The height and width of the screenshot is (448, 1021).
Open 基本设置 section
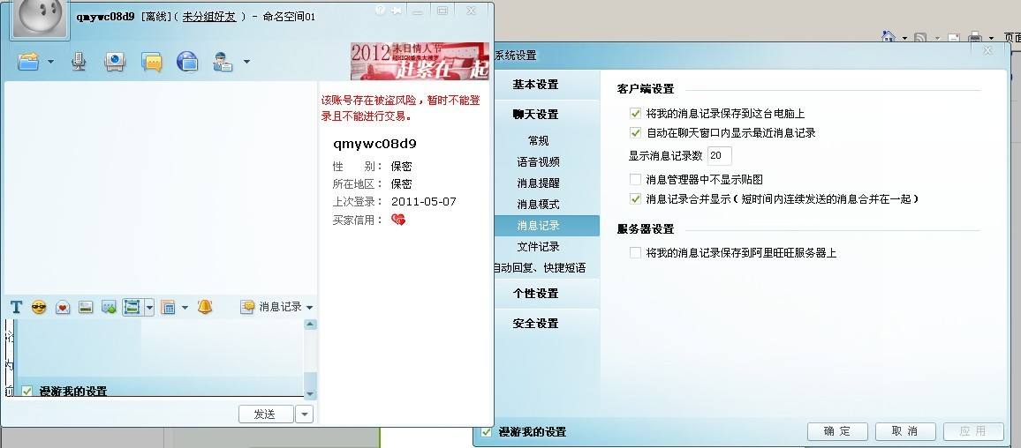click(x=535, y=85)
